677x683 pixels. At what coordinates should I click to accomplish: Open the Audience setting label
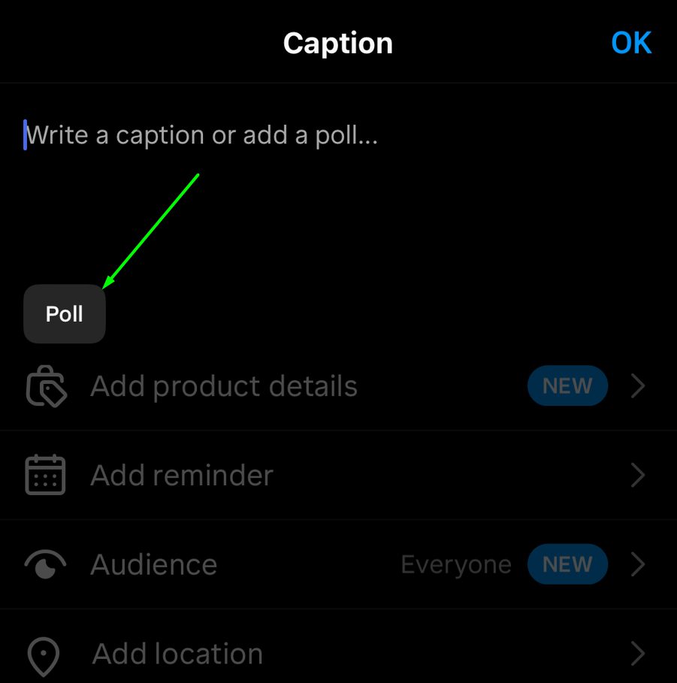click(x=154, y=565)
